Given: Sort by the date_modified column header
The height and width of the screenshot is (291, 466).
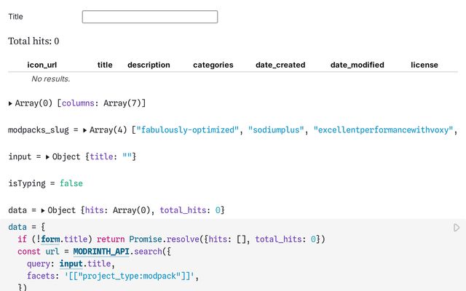Looking at the screenshot, I should tap(357, 65).
